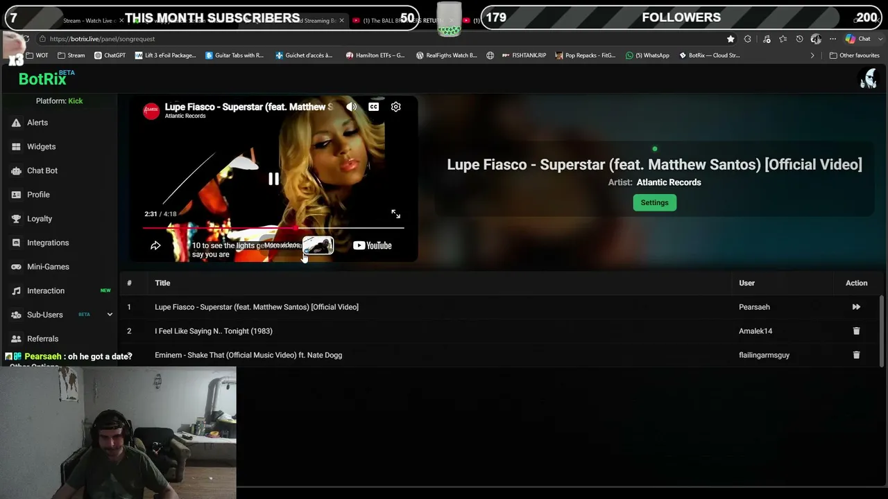The height and width of the screenshot is (499, 888).
Task: Click the video share arrow icon
Action: coord(155,245)
